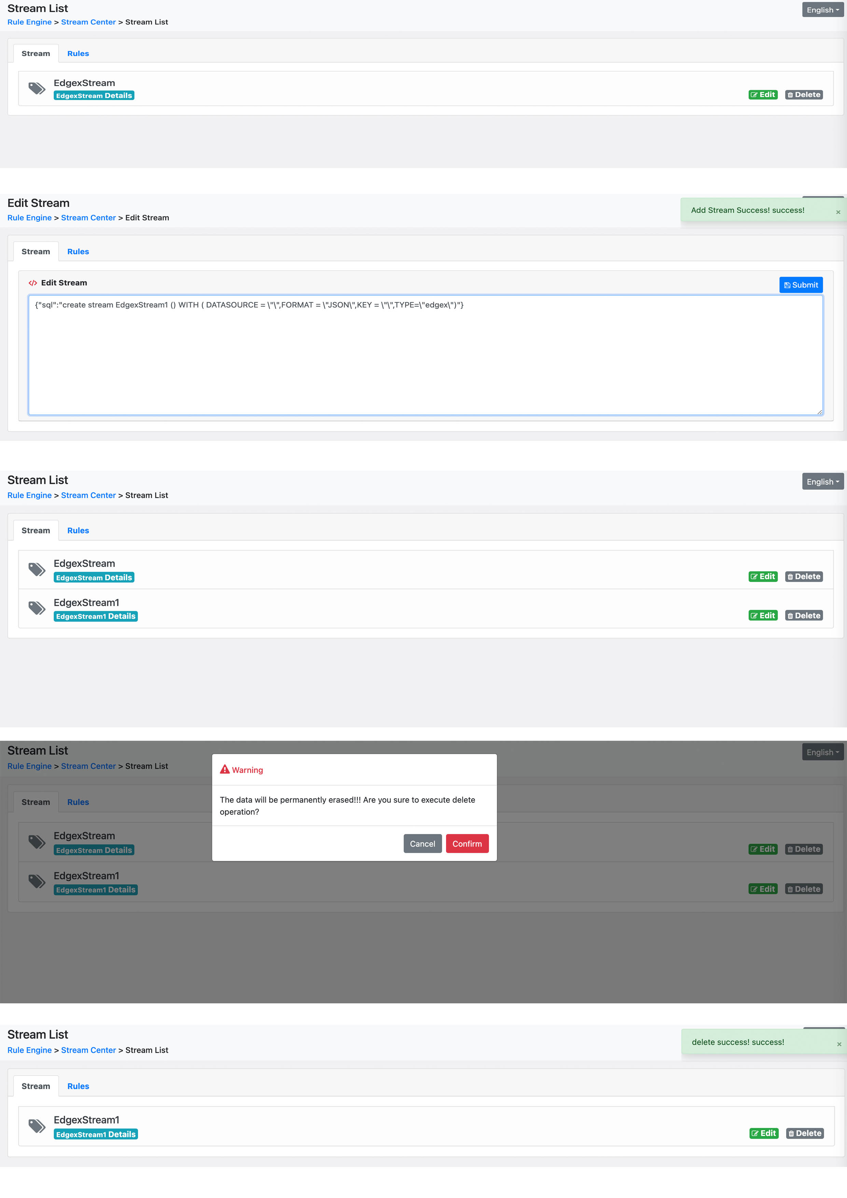Switch to the Rules tab
The width and height of the screenshot is (847, 1198).
coord(78,53)
